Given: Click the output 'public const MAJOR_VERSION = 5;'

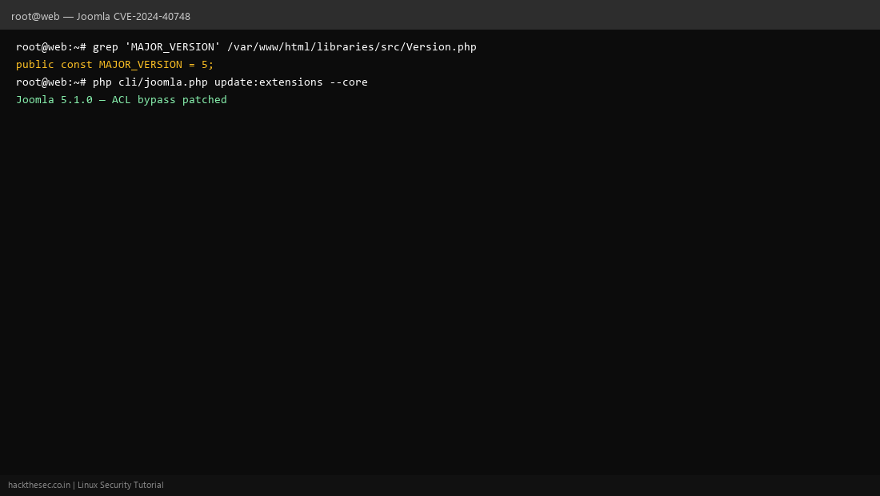Looking at the screenshot, I should (115, 65).
